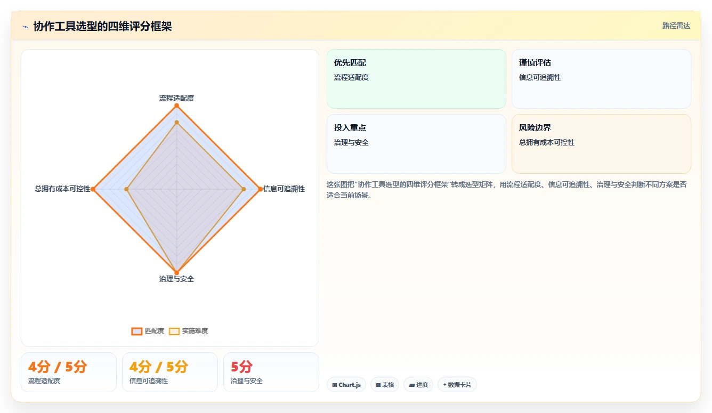Open the 风险边界 card
712x413 pixels.
[601, 144]
